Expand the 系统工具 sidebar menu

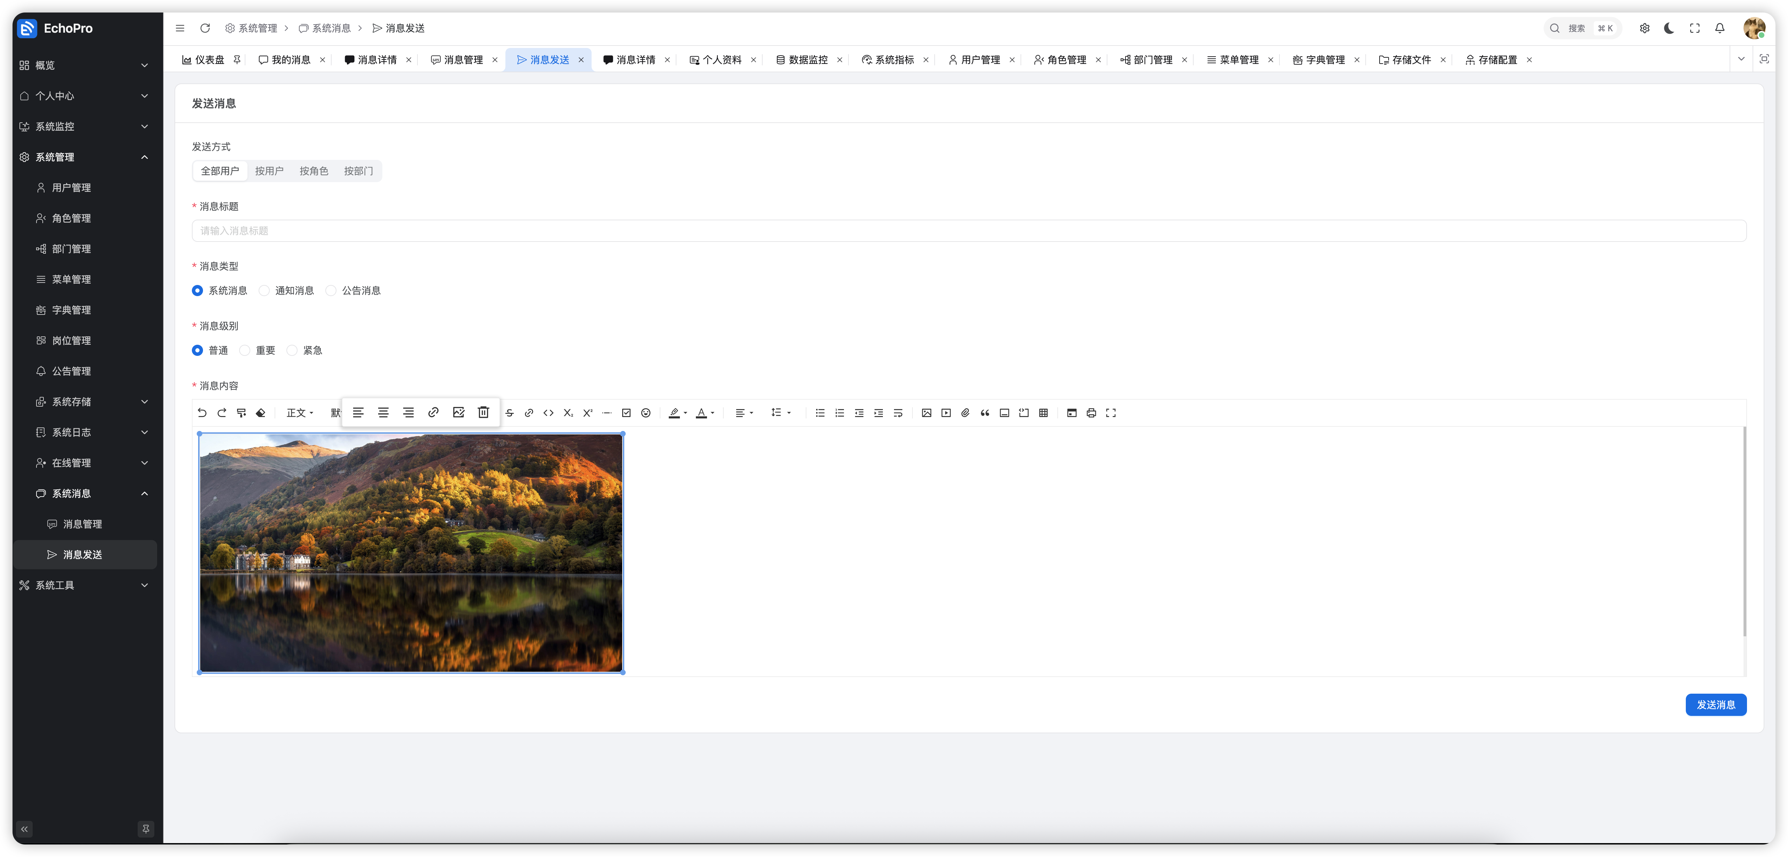pos(83,585)
